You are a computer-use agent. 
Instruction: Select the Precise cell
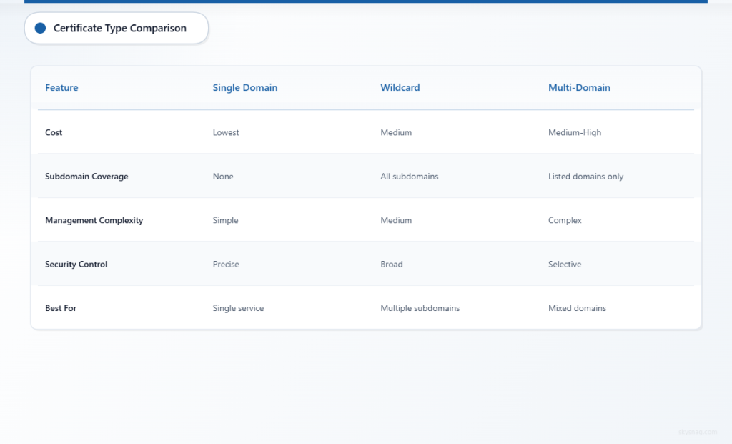coord(226,265)
